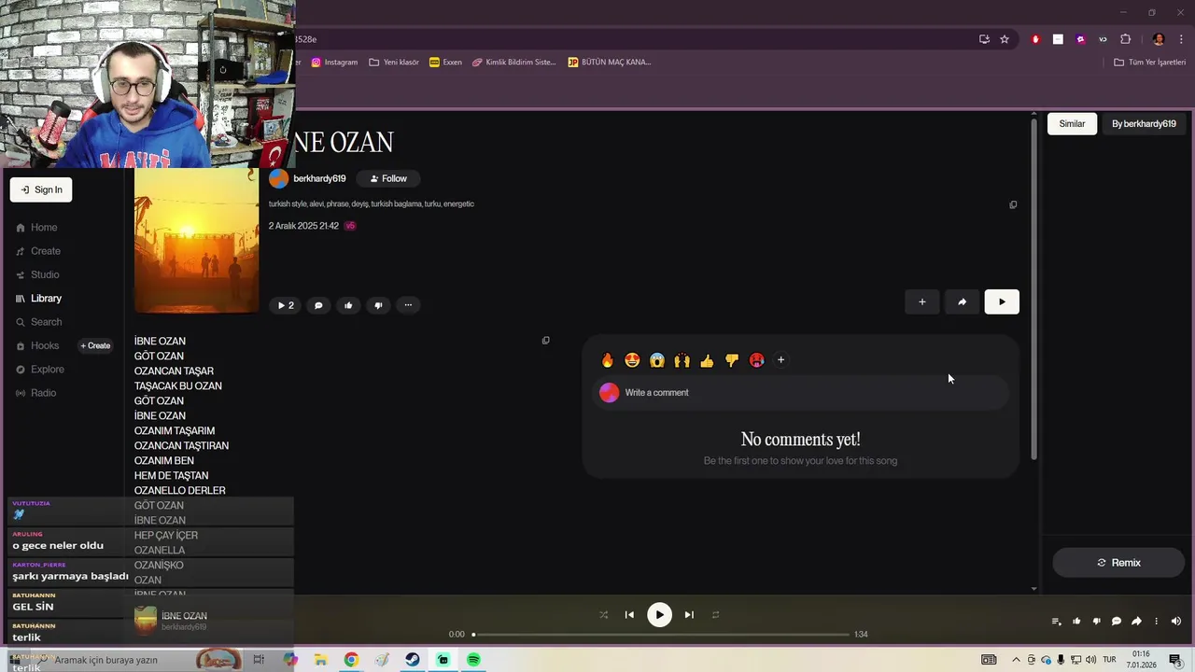Open Spotify from the taskbar
1195x672 pixels.
click(473, 660)
